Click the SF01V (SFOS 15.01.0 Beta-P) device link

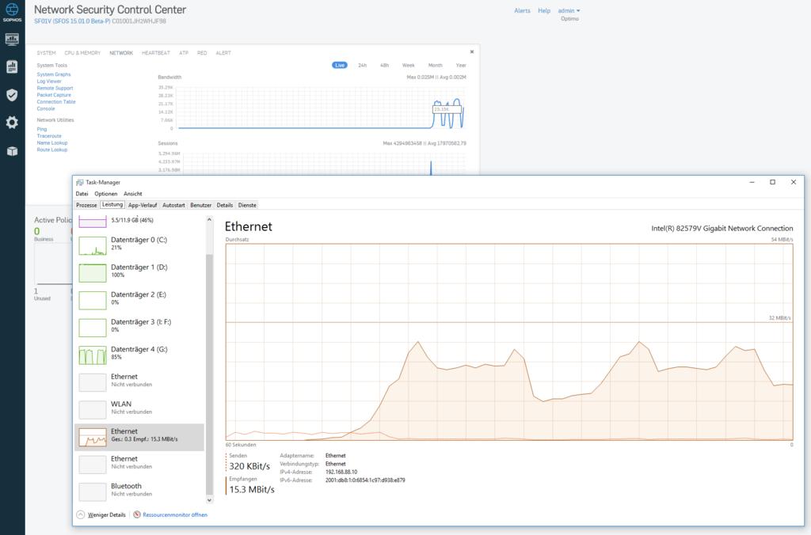tap(72, 21)
